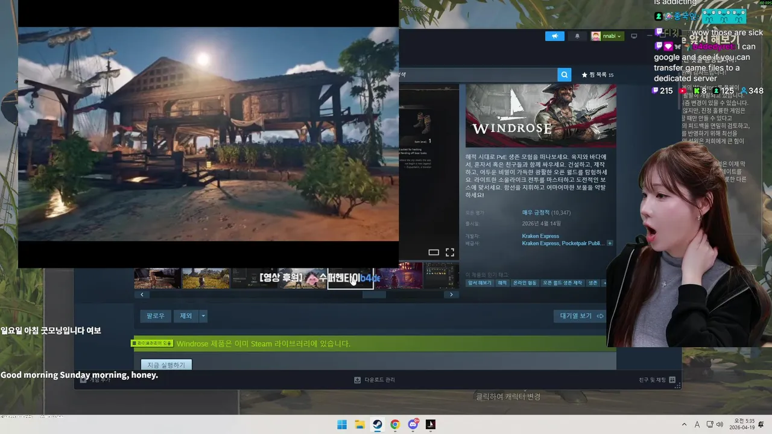Click the trailer video playing area
This screenshot has width=772, height=434.
click(x=208, y=134)
